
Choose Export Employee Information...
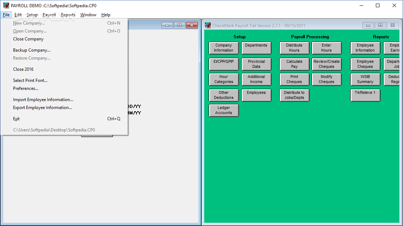tap(64, 108)
